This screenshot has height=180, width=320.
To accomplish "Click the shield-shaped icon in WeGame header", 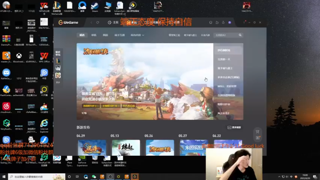I will [x=211, y=22].
